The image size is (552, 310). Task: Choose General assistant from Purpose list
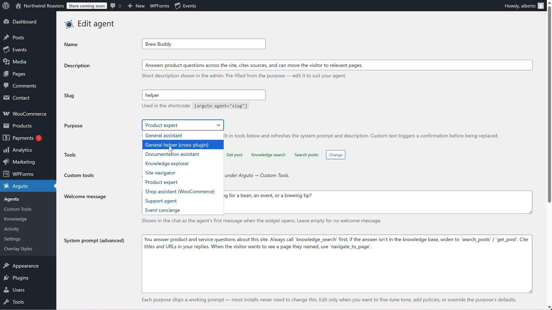click(x=183, y=135)
